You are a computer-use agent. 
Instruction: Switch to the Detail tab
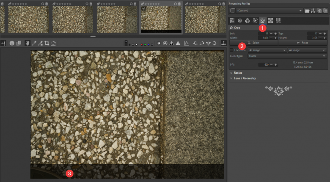tap(240, 21)
